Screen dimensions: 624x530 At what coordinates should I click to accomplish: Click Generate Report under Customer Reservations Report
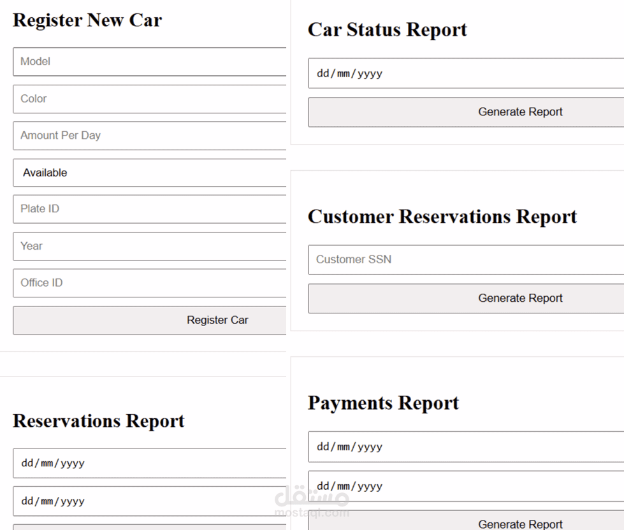[520, 298]
